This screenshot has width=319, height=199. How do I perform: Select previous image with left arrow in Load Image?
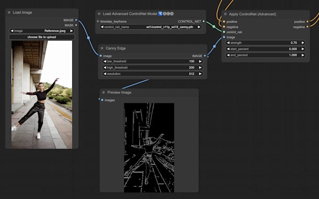coord(12,31)
